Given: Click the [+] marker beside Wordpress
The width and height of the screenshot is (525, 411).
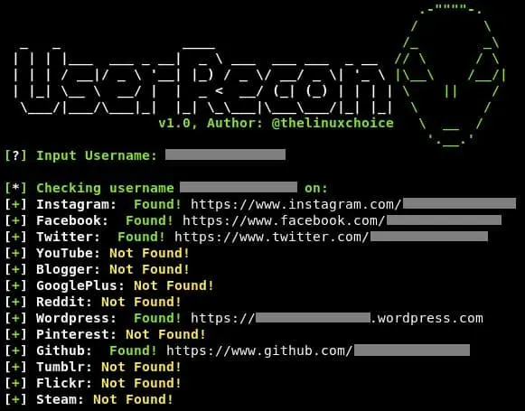Looking at the screenshot, I should point(15,318).
